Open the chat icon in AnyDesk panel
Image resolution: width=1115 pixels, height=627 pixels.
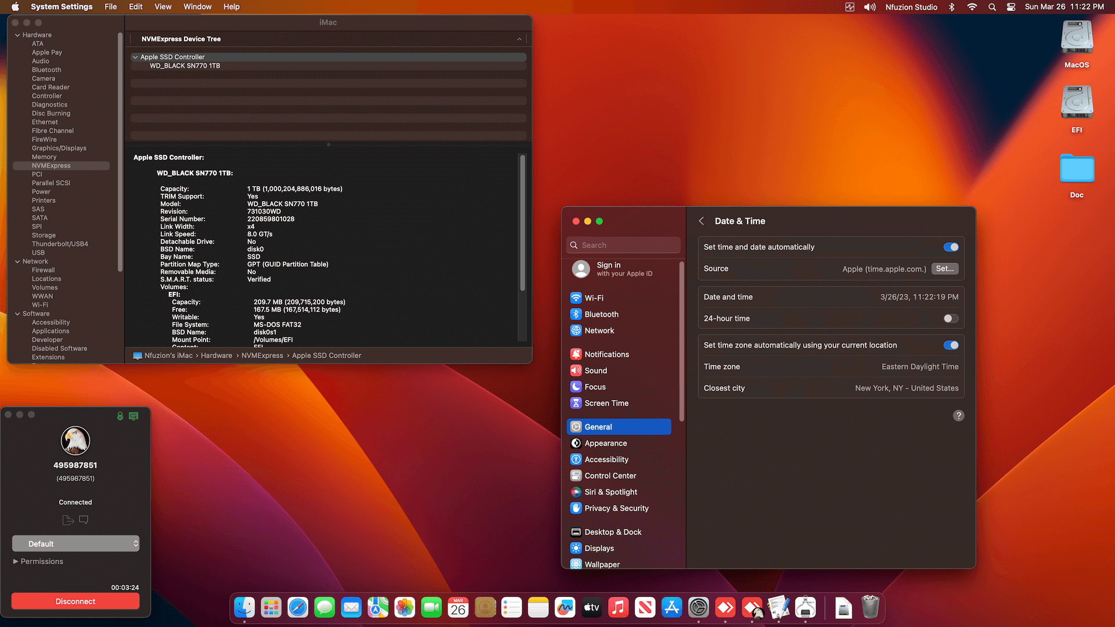pos(84,520)
